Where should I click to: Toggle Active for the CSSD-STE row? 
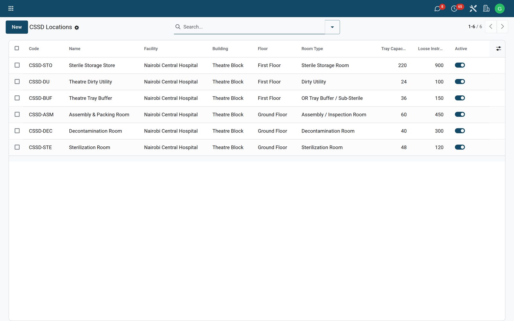pos(460,147)
